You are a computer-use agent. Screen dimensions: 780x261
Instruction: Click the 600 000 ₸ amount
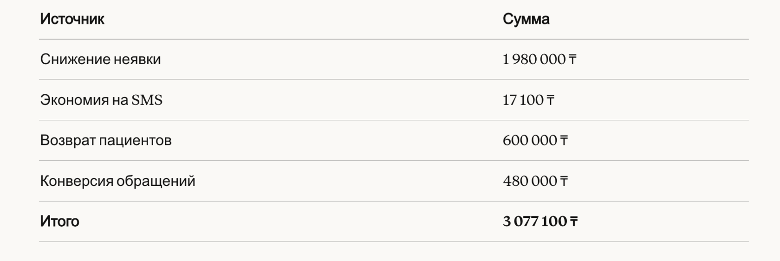[x=535, y=140]
